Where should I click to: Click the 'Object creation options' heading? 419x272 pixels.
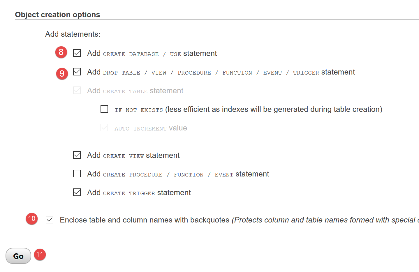tap(57, 15)
